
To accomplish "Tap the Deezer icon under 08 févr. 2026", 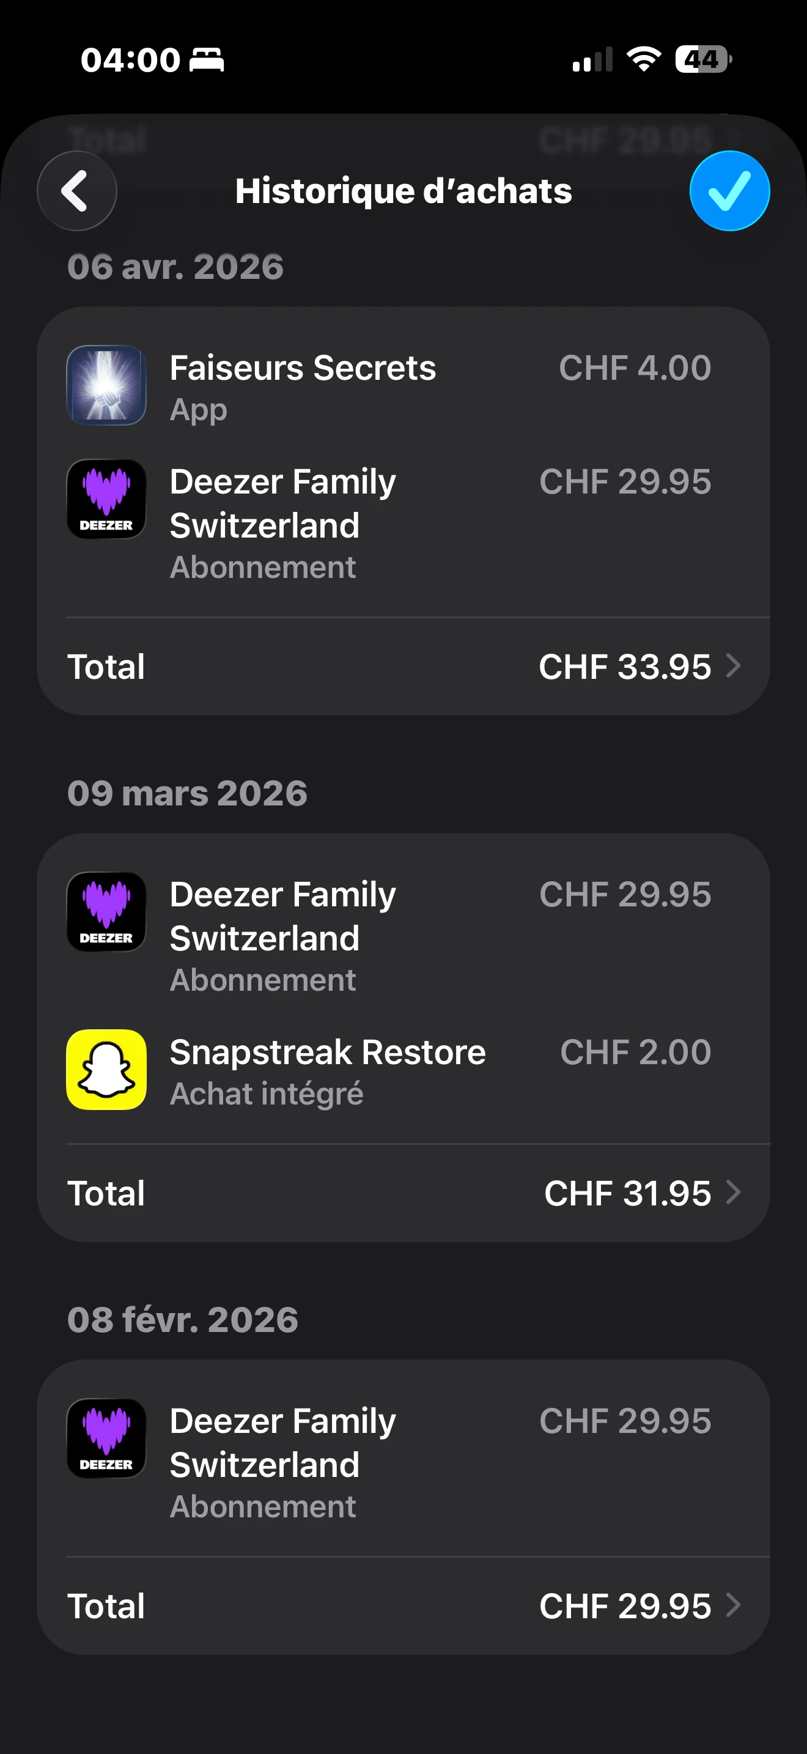I will coord(106,1438).
